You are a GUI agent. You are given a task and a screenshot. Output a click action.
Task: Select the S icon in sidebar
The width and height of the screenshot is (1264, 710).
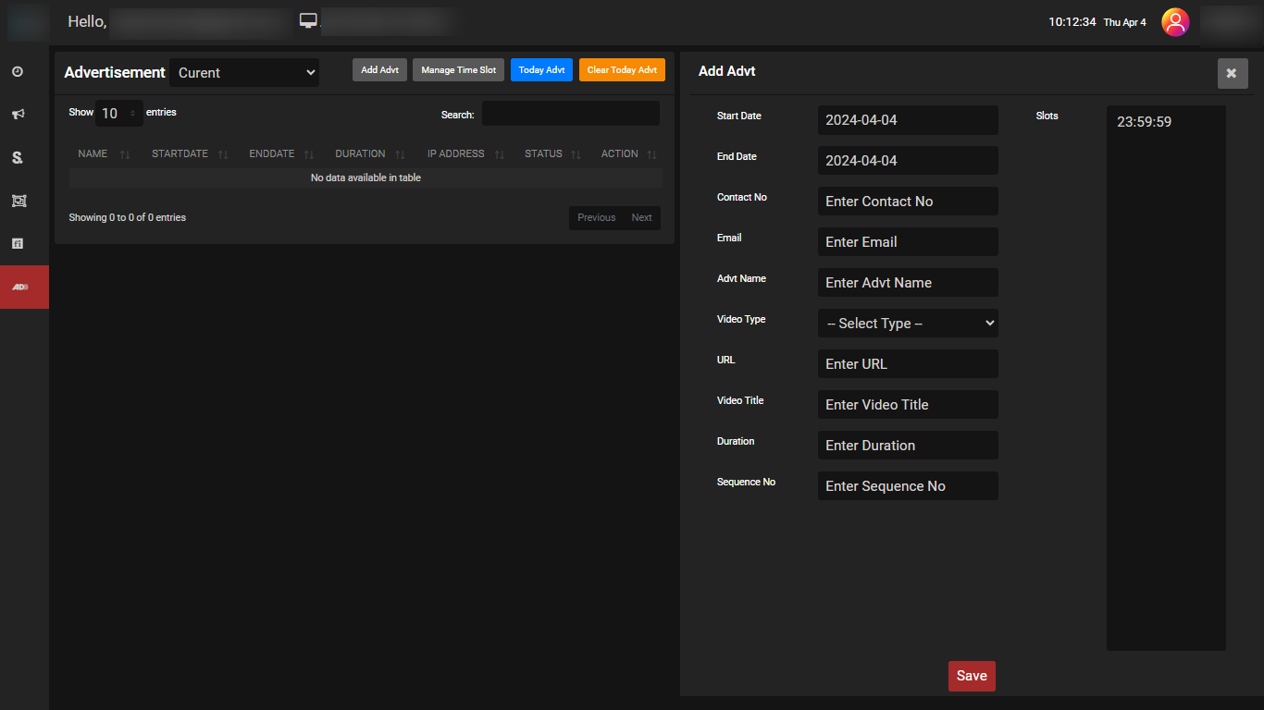pyautogui.click(x=18, y=158)
